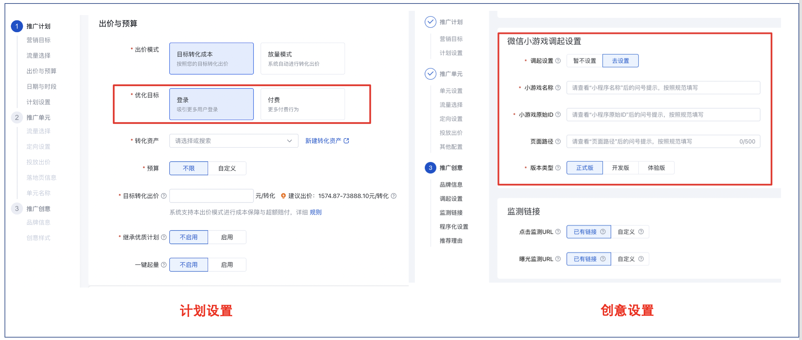Click orange suggestion icon before 建议出价
Viewport: 802px width, 340px height.
tap(283, 196)
